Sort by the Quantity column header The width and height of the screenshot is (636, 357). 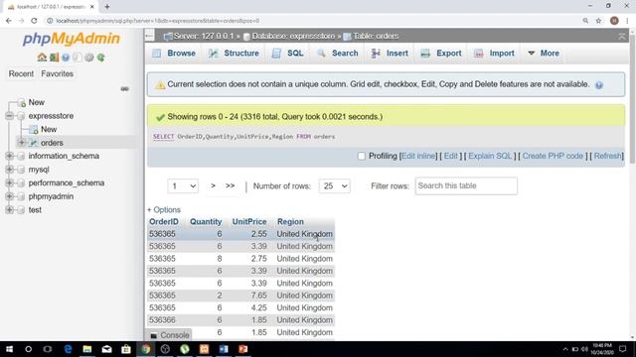206,222
